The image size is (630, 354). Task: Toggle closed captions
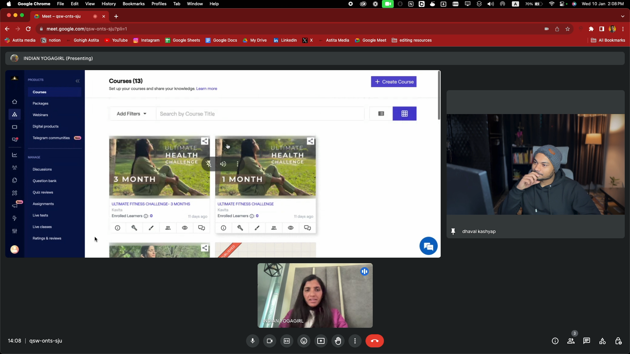point(287,341)
